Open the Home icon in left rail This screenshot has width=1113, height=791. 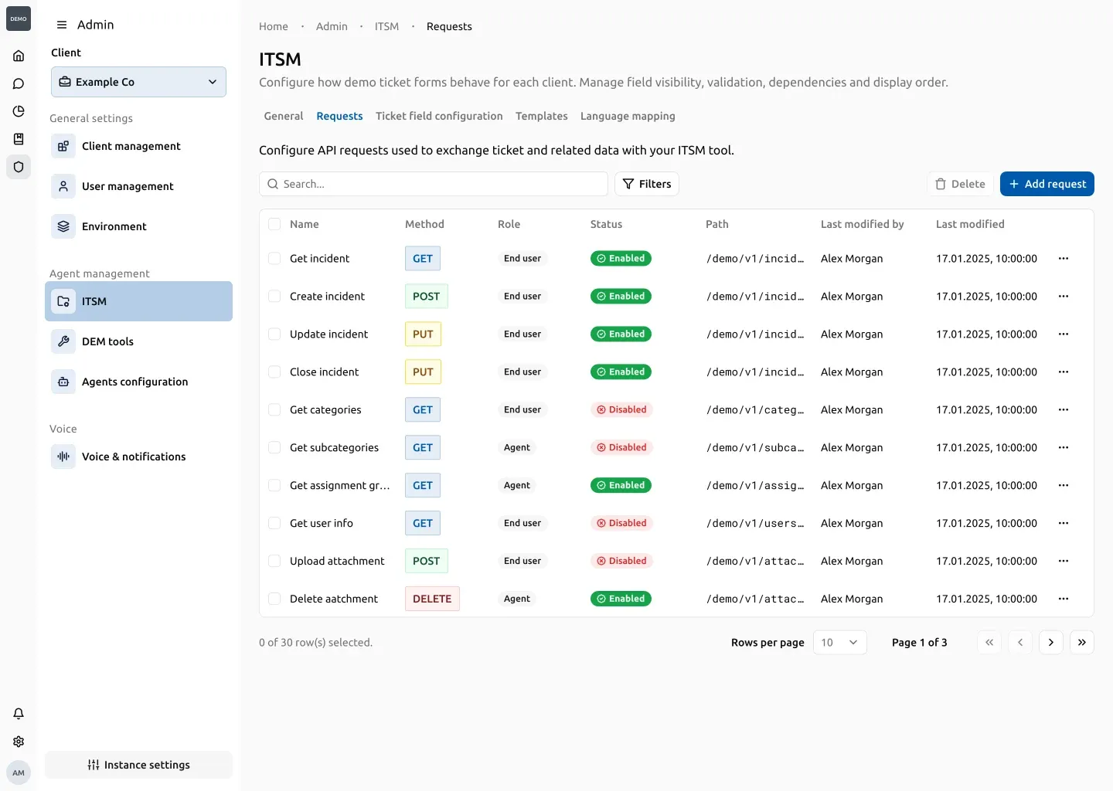[19, 56]
